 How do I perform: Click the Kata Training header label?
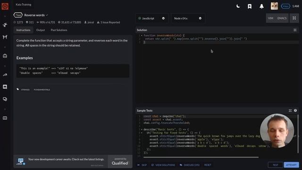tap(23, 4)
